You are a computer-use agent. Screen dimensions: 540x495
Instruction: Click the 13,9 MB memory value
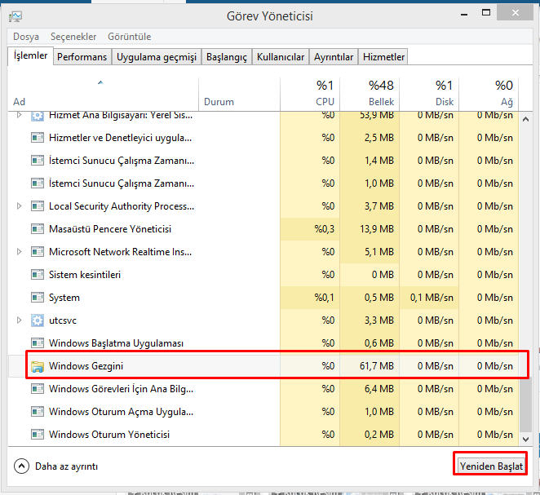pos(377,229)
